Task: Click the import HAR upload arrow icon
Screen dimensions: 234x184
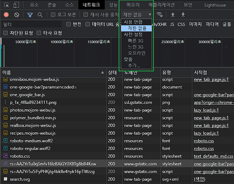Action: pos(173,15)
